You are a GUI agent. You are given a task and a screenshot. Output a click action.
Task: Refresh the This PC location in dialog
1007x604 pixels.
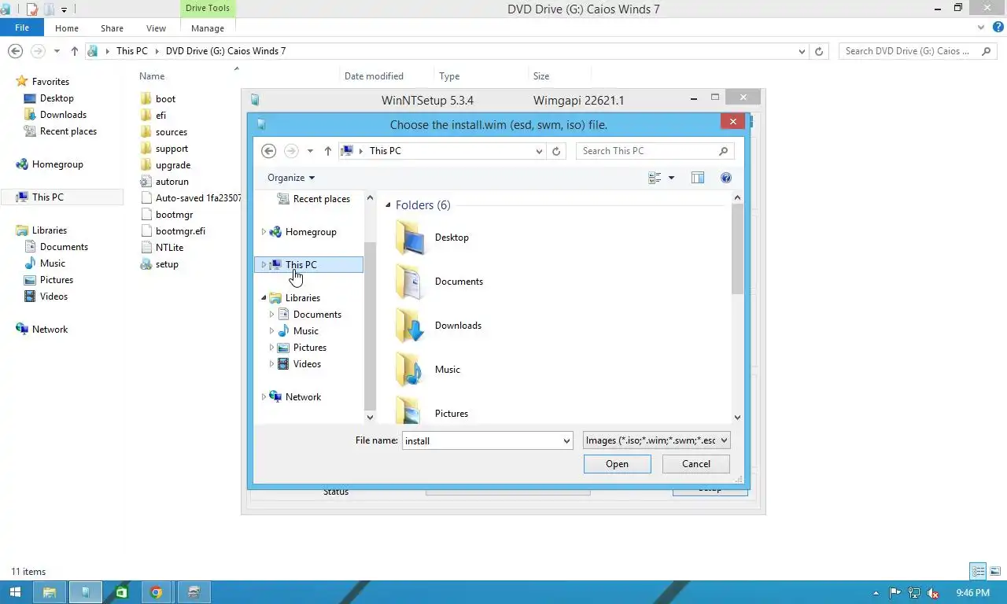556,151
